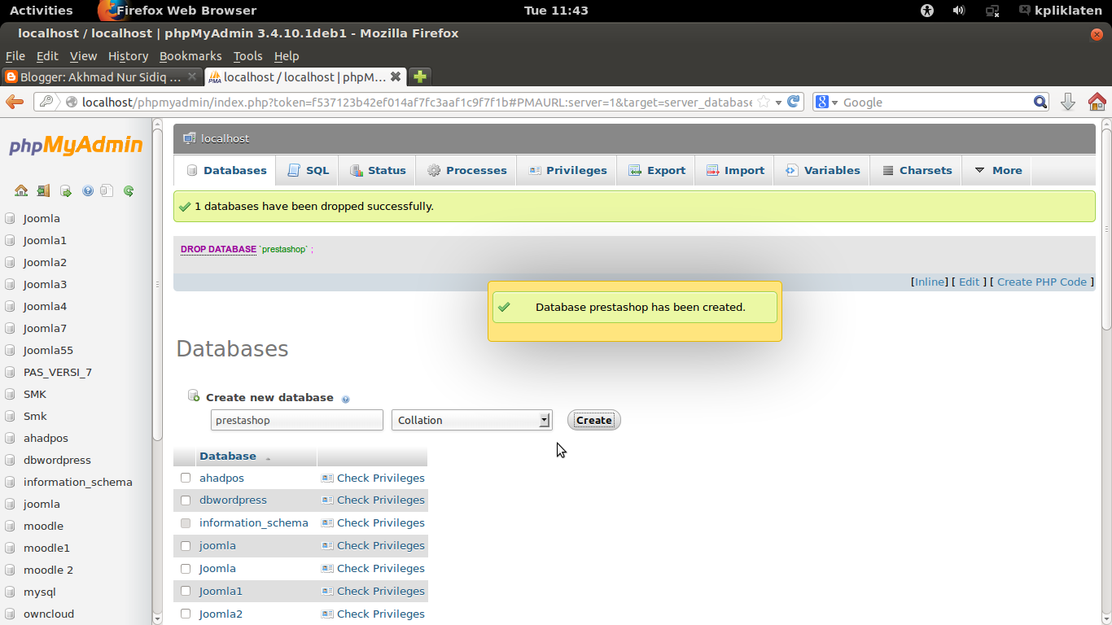Screen dimensions: 1112x625
Task: Open the SQL documentation page icon
Action: [x=107, y=191]
